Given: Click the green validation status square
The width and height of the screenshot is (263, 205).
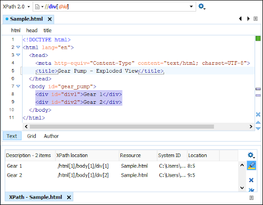Looking at the screenshot, I should (258, 38).
